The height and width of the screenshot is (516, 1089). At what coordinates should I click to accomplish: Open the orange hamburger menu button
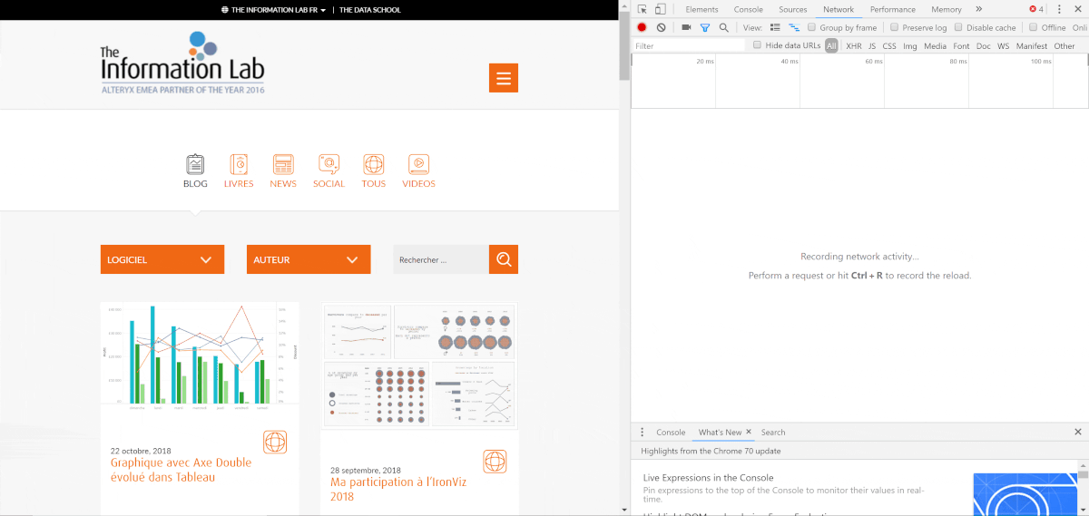(x=503, y=78)
